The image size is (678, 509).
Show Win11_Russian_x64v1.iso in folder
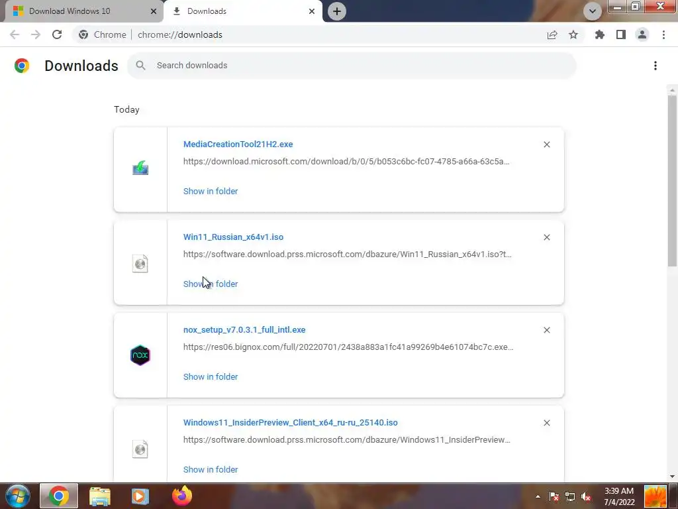(x=211, y=284)
